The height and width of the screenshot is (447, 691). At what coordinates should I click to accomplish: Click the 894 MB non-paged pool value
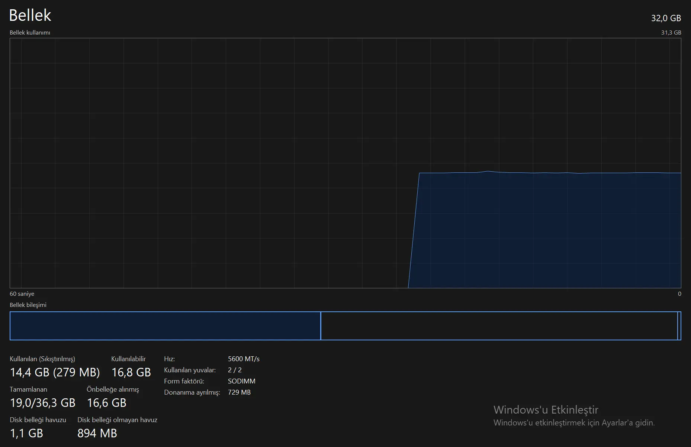[x=97, y=433]
